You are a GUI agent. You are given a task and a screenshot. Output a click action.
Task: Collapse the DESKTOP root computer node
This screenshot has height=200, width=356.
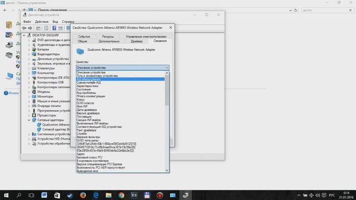pyautogui.click(x=24, y=36)
